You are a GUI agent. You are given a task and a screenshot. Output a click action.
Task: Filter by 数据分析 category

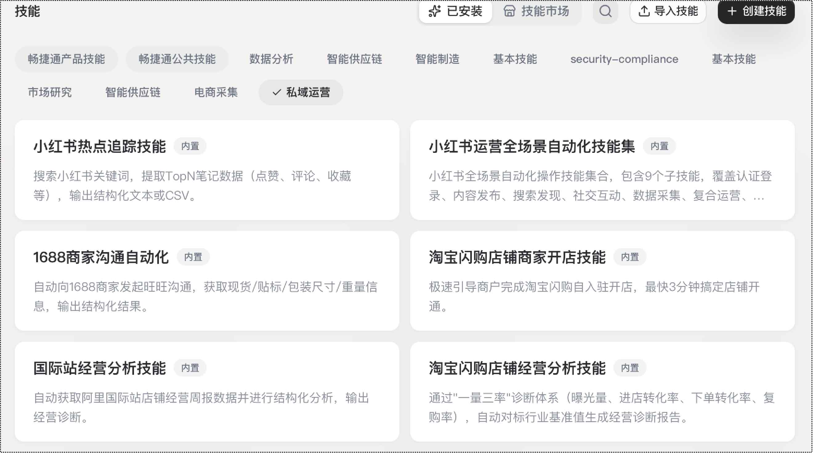(271, 59)
